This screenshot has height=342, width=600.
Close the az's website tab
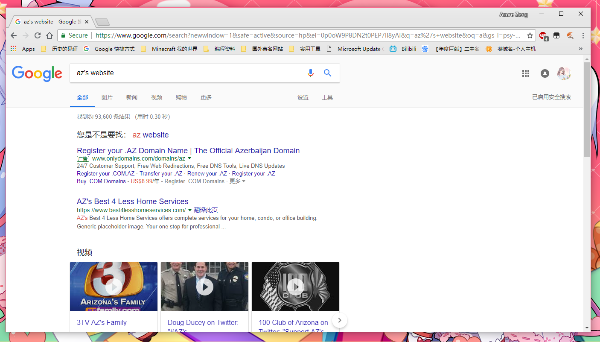pyautogui.click(x=87, y=21)
